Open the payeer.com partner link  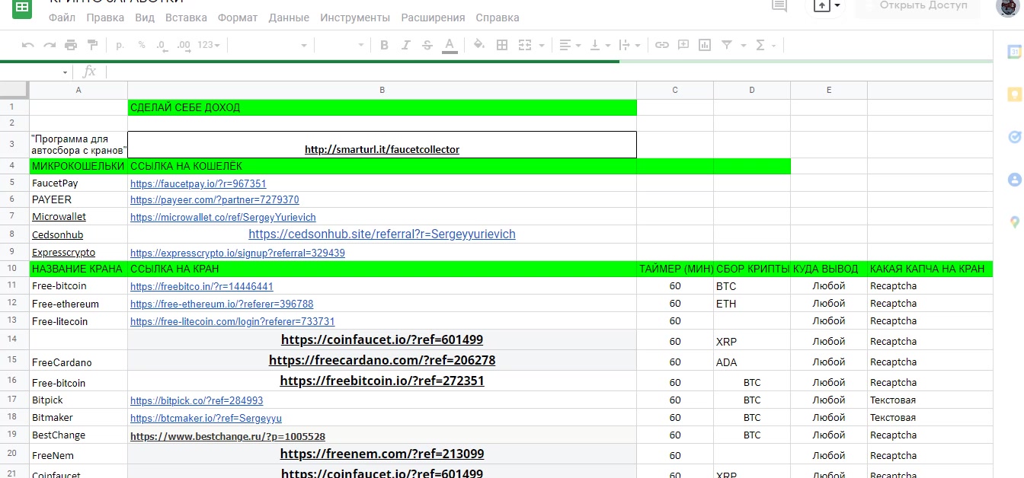(x=215, y=199)
